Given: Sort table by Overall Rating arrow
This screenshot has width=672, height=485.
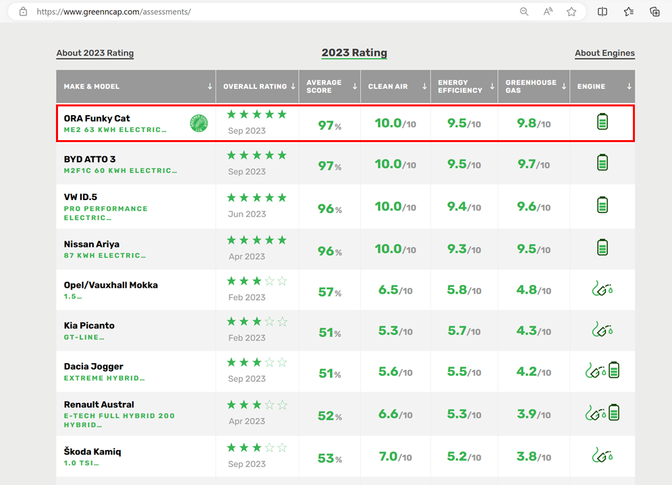Looking at the screenshot, I should [x=293, y=86].
